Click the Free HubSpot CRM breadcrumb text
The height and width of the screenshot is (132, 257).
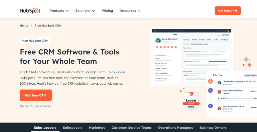48,26
